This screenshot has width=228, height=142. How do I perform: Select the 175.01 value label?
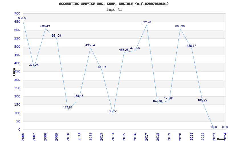[169, 98]
